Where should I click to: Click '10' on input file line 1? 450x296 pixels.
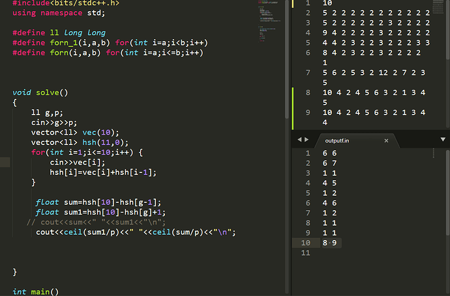point(327,3)
